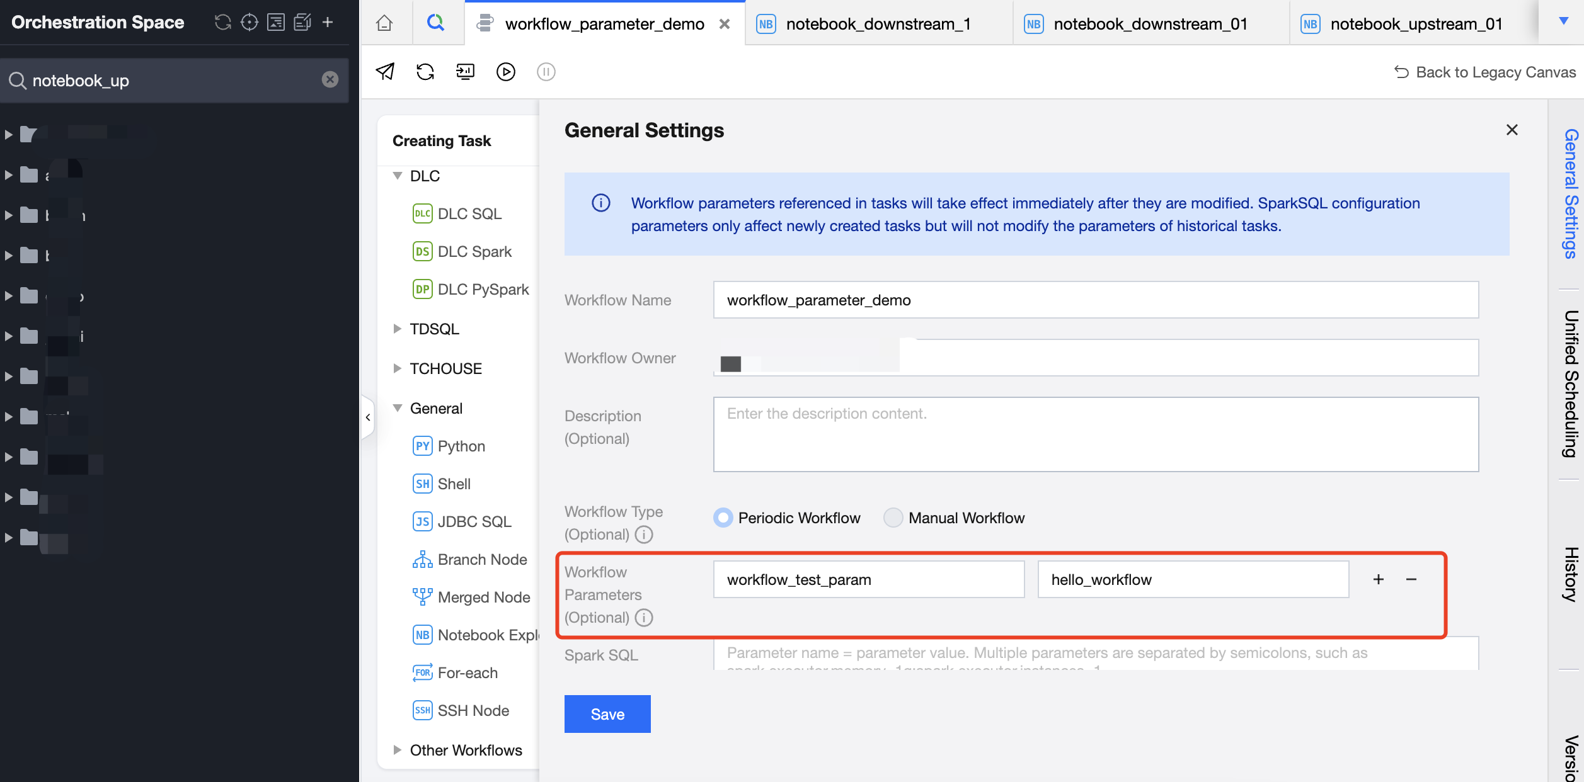Click the Save button
This screenshot has width=1584, height=782.
pyautogui.click(x=607, y=714)
